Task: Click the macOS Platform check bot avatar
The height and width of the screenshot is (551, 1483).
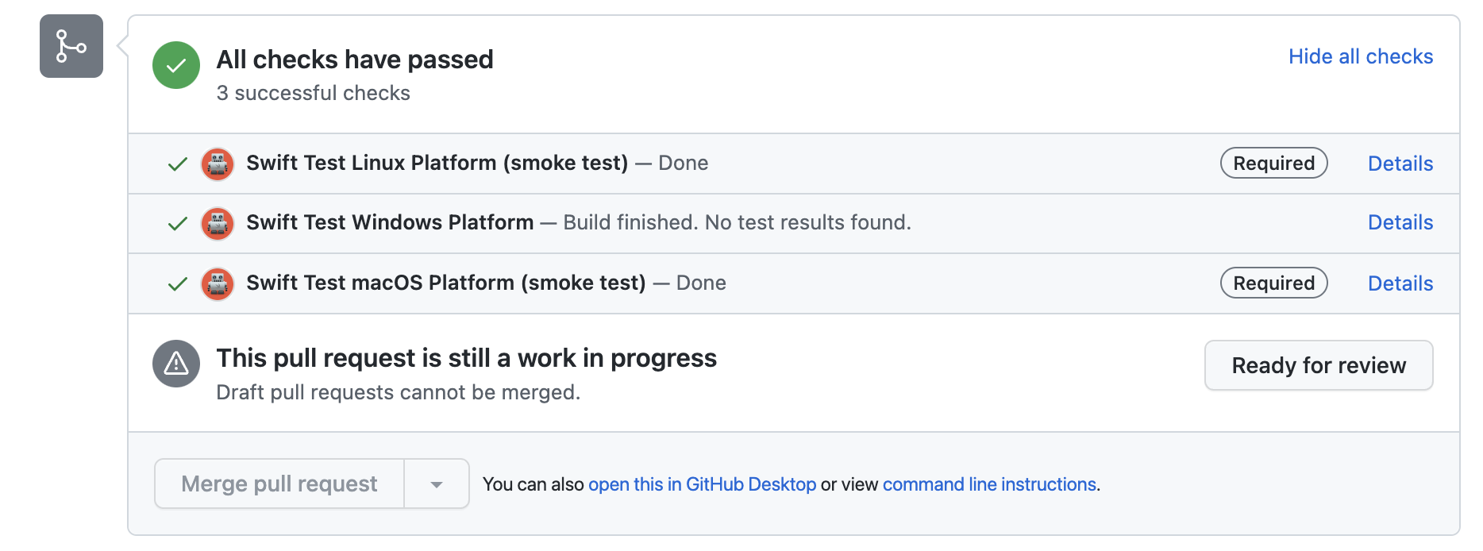Action: coord(218,284)
